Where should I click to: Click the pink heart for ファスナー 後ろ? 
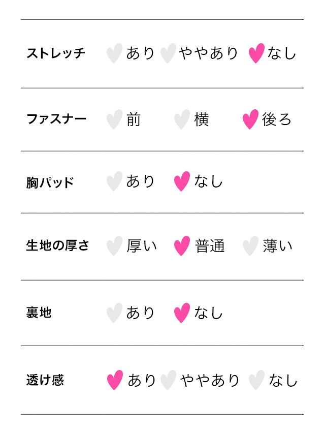click(251, 119)
